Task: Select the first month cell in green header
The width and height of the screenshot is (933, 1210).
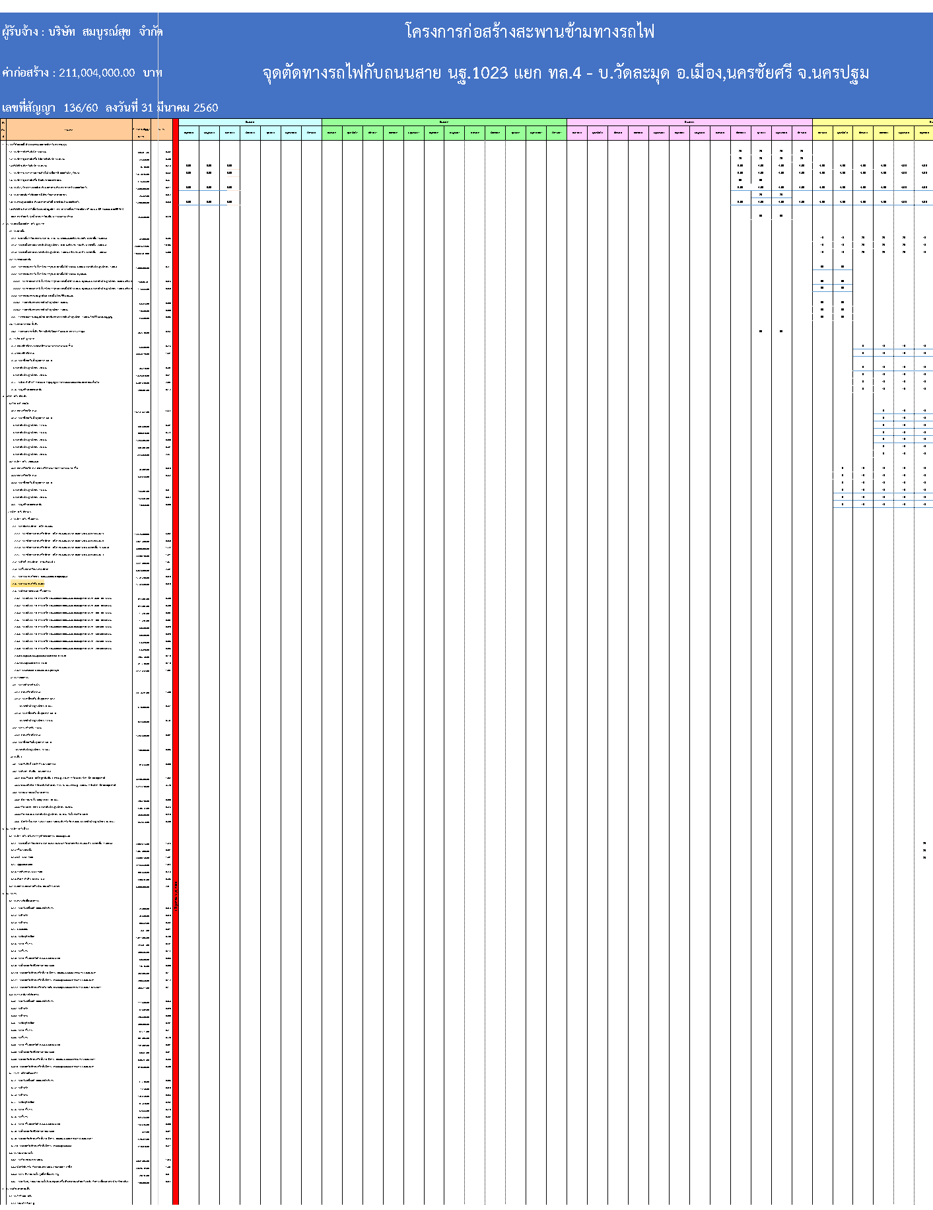Action: click(332, 133)
